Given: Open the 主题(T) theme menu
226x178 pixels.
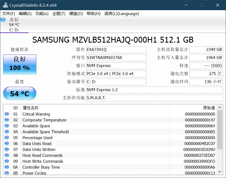Looking at the screenshot, I should (x=59, y=14).
